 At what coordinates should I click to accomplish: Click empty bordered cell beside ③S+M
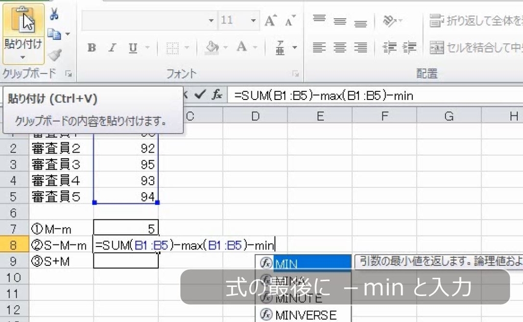tap(126, 261)
